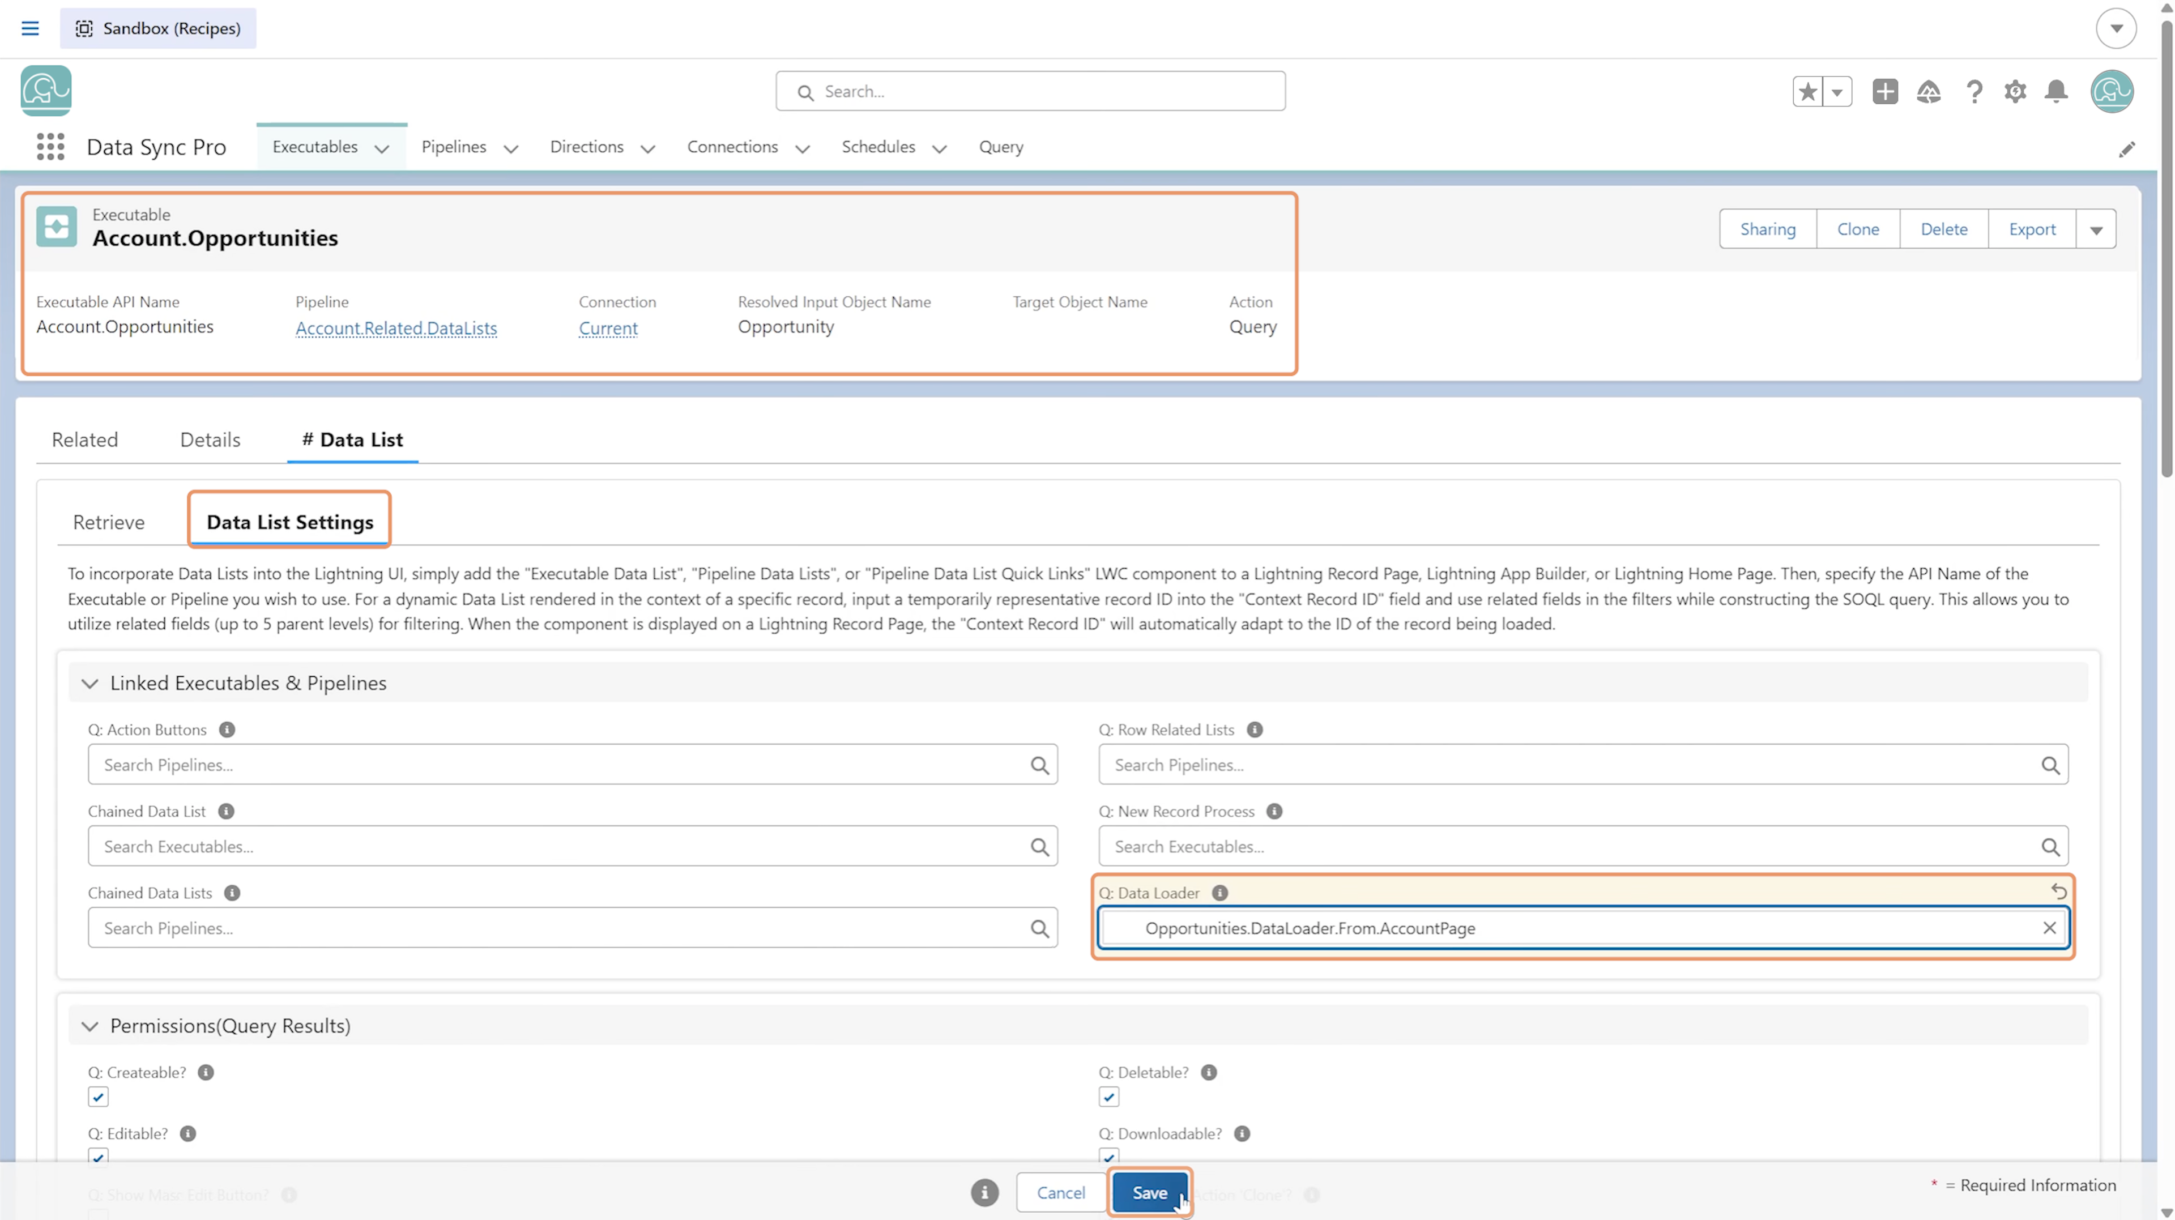Clear the Data Loader selection with X
The image size is (2175, 1220).
[2049, 928]
